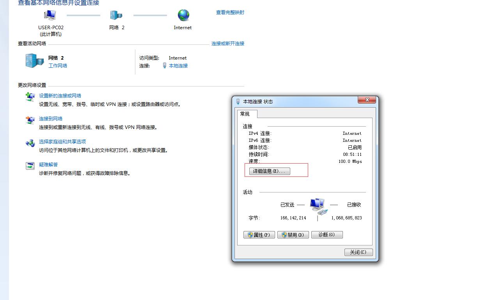
Task: Click the 连接或断开连接 link
Action: (227, 44)
